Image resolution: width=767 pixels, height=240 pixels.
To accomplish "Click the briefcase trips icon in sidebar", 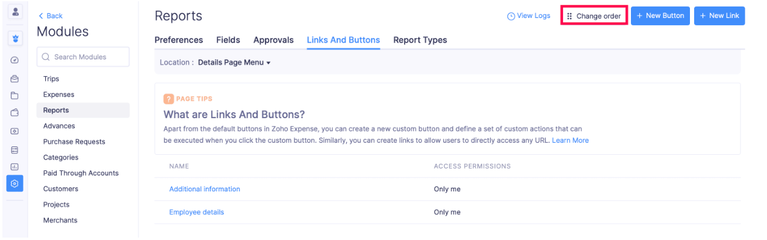I will click(x=15, y=79).
